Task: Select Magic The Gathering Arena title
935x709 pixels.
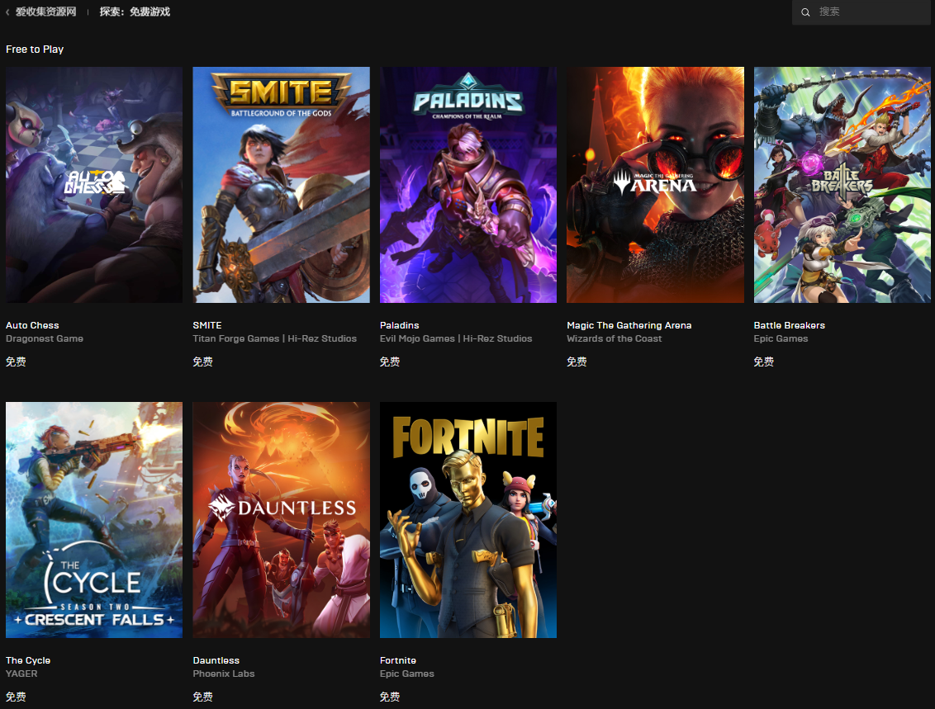Action: tap(629, 325)
